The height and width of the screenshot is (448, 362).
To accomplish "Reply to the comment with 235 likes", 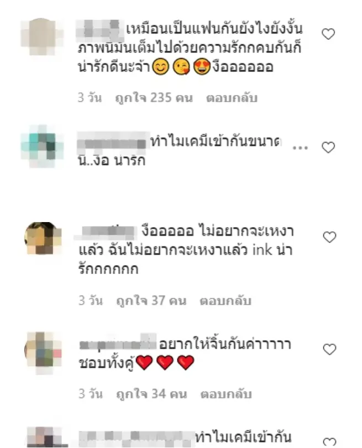I will coord(232,98).
